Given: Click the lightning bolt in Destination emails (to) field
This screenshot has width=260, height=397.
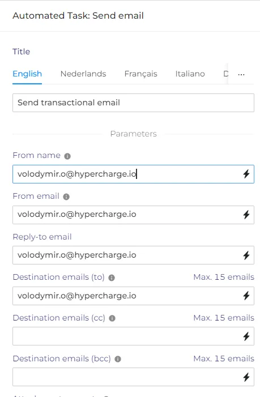Looking at the screenshot, I should point(246,296).
